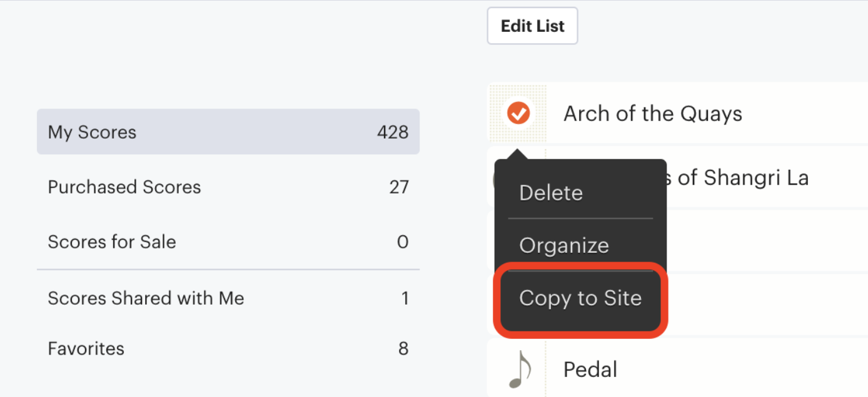Click the Edit List button
Screen dimensions: 868x397
[x=533, y=26]
